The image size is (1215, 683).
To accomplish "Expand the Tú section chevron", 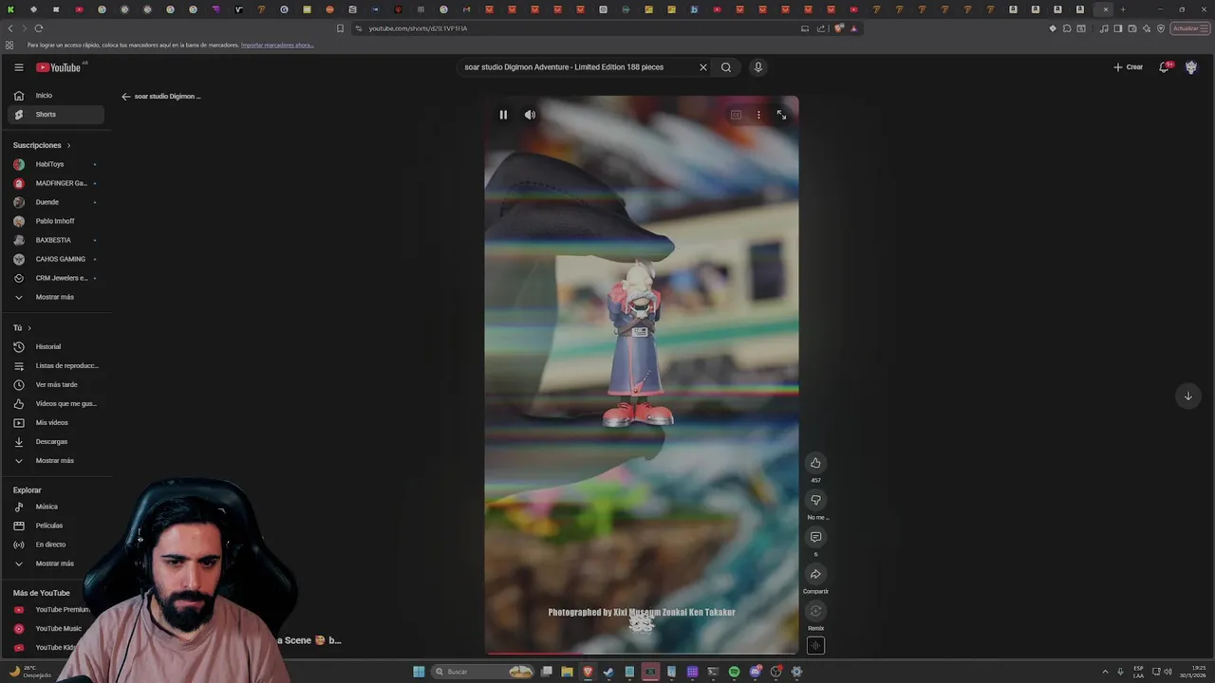I will [x=29, y=328].
